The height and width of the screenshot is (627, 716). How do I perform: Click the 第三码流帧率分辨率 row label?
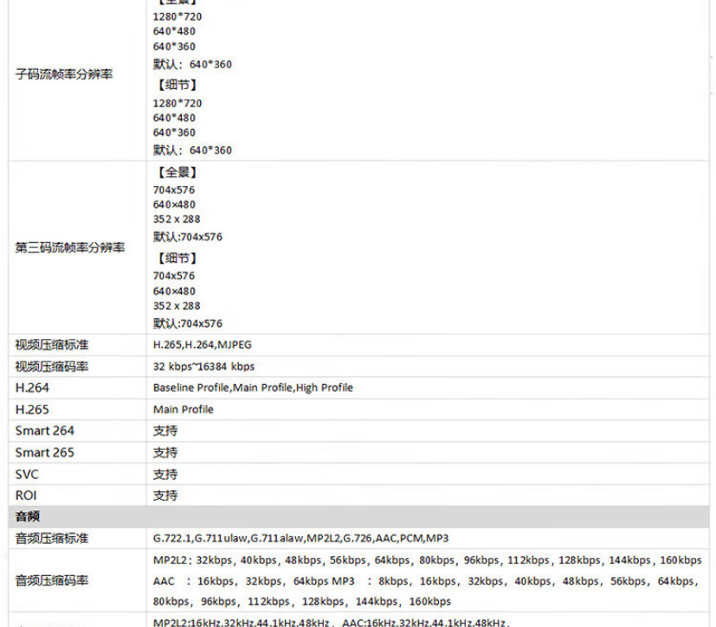point(70,248)
